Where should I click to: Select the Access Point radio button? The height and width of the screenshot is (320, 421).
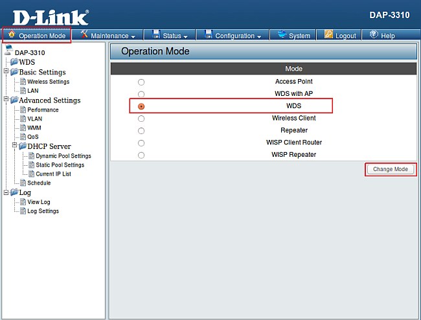click(x=141, y=82)
